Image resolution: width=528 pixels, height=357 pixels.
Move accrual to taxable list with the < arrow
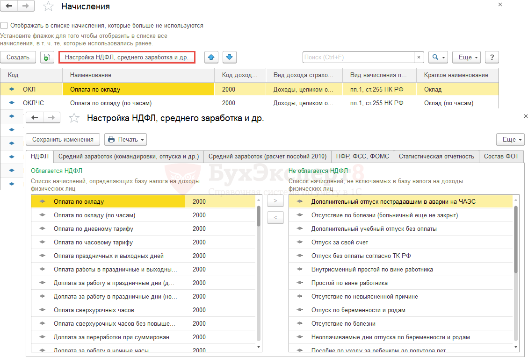point(275,217)
